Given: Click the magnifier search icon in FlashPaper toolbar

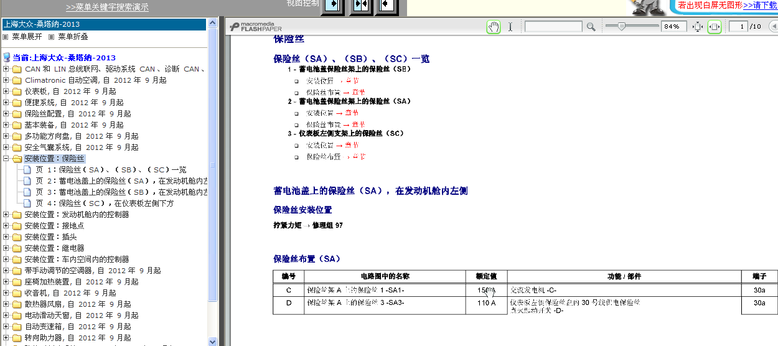Looking at the screenshot, I should tap(591, 27).
